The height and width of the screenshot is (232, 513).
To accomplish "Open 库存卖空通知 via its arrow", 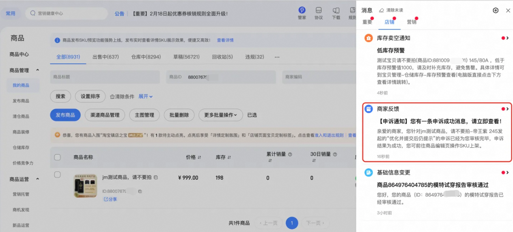I will point(507,38).
